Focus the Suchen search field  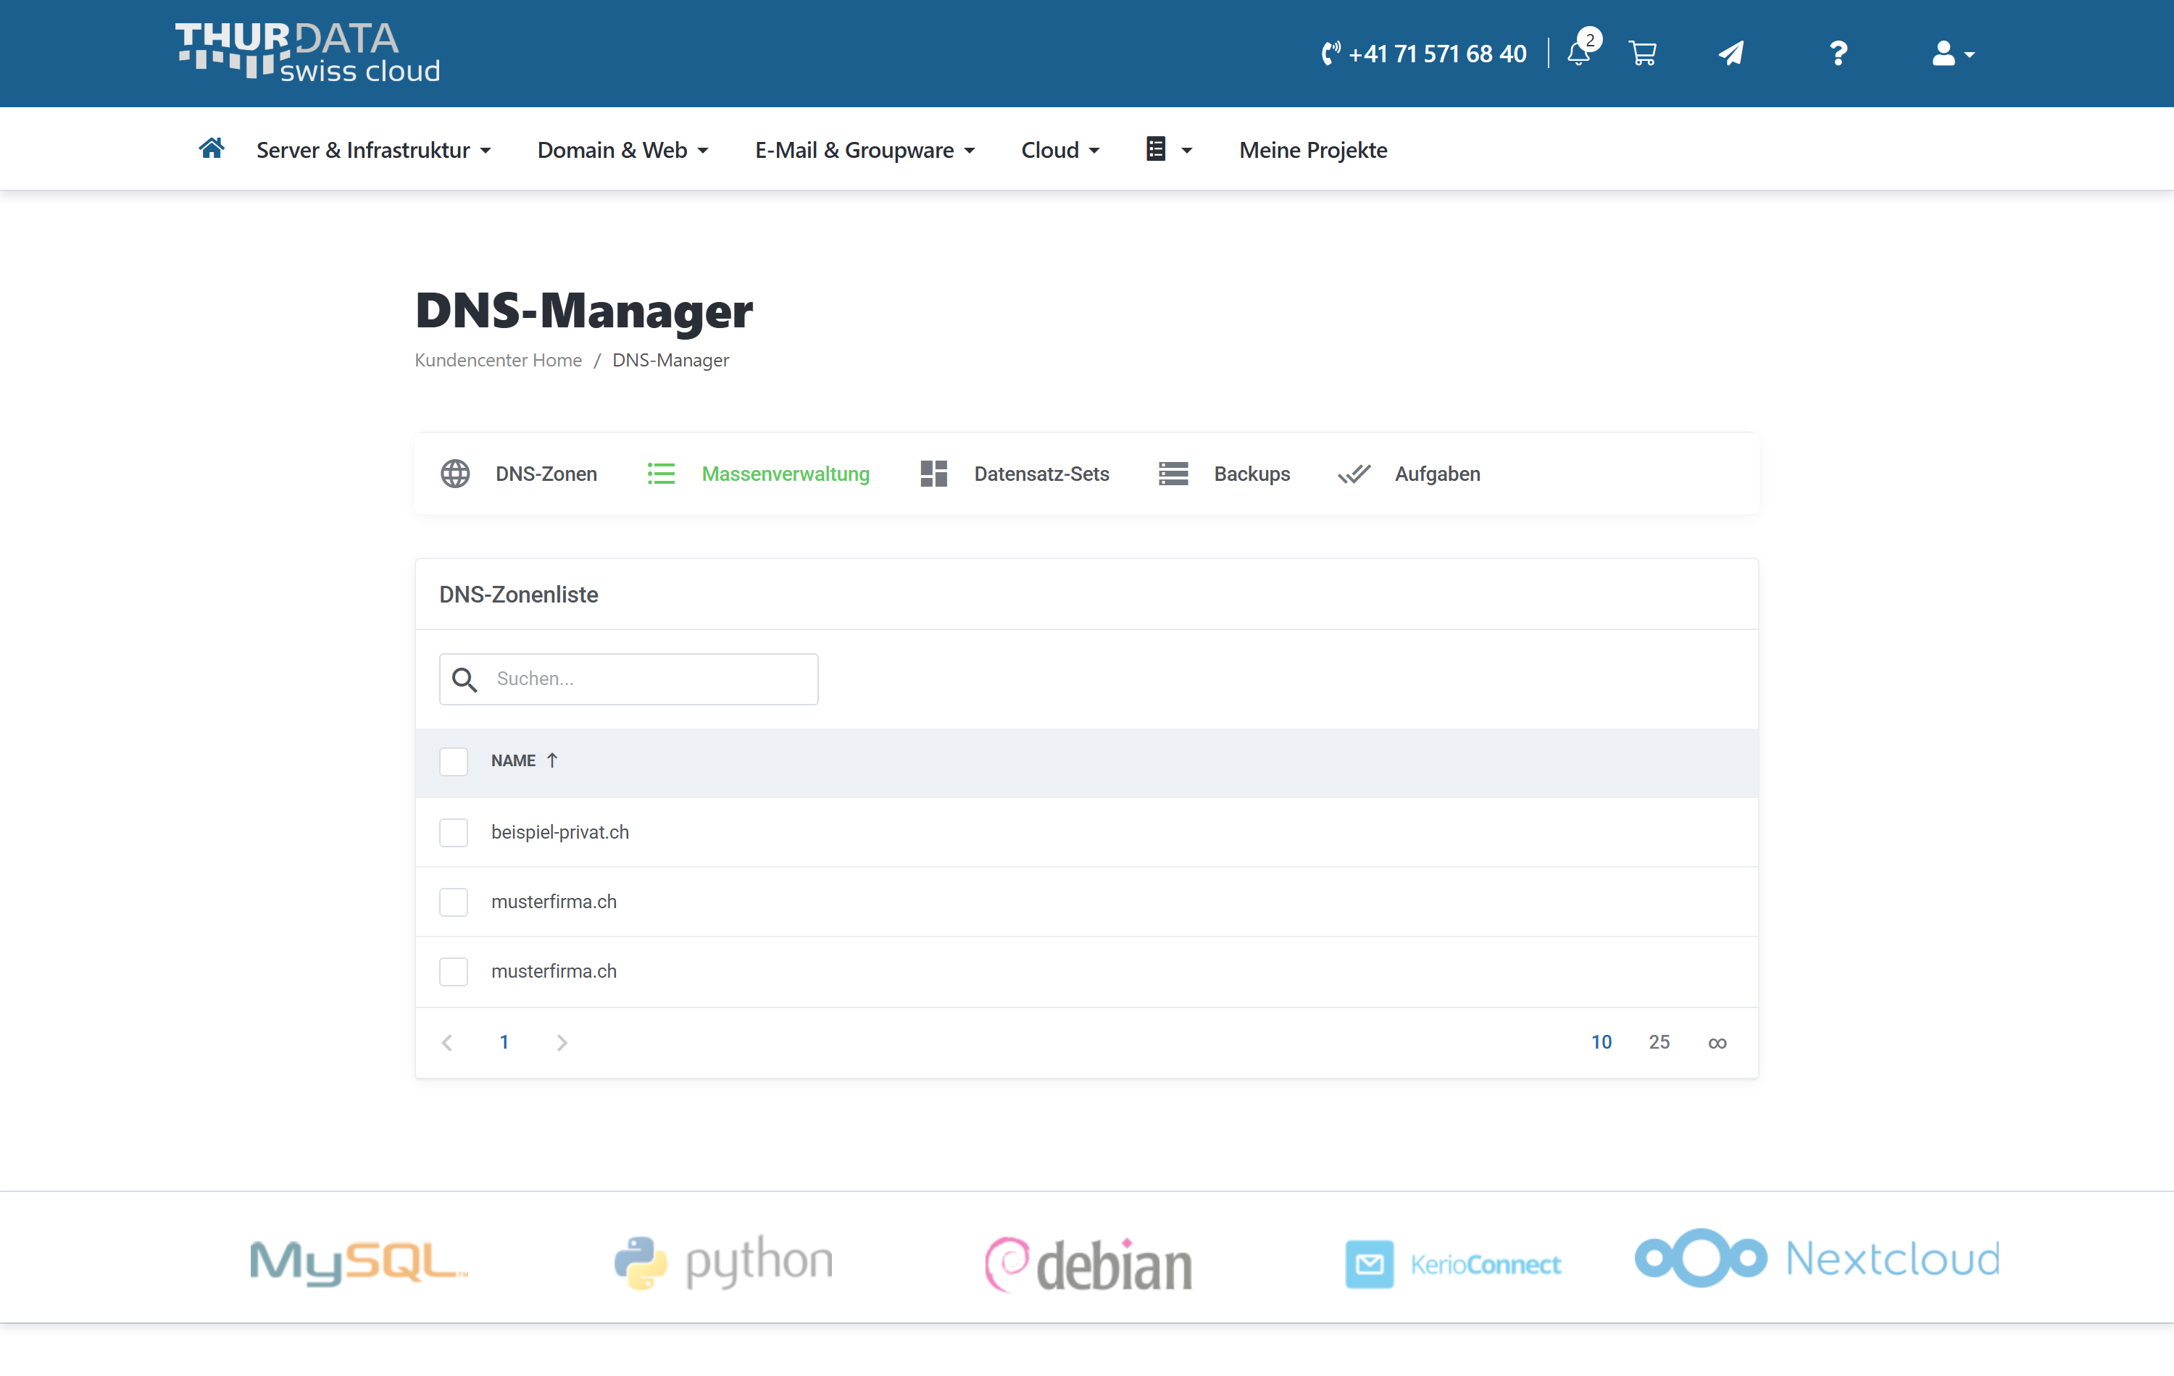628,679
